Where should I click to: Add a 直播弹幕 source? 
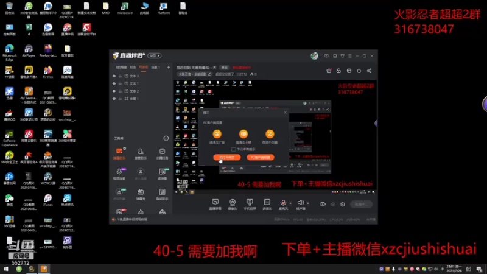[x=215, y=205]
